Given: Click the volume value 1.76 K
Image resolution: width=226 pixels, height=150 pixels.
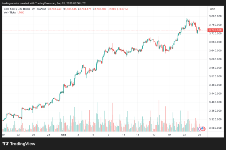Looking at the screenshot, I should [20, 12].
